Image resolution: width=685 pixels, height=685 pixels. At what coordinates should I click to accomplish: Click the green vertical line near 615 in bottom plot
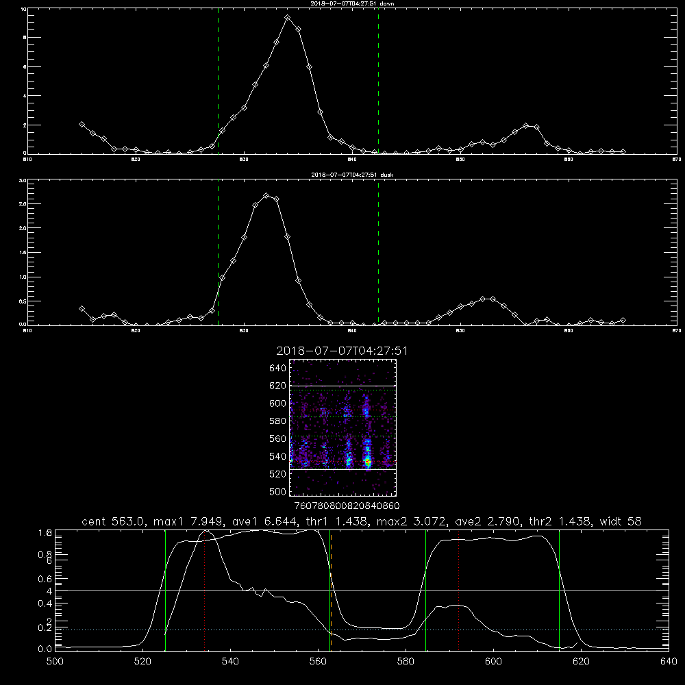[x=559, y=590]
